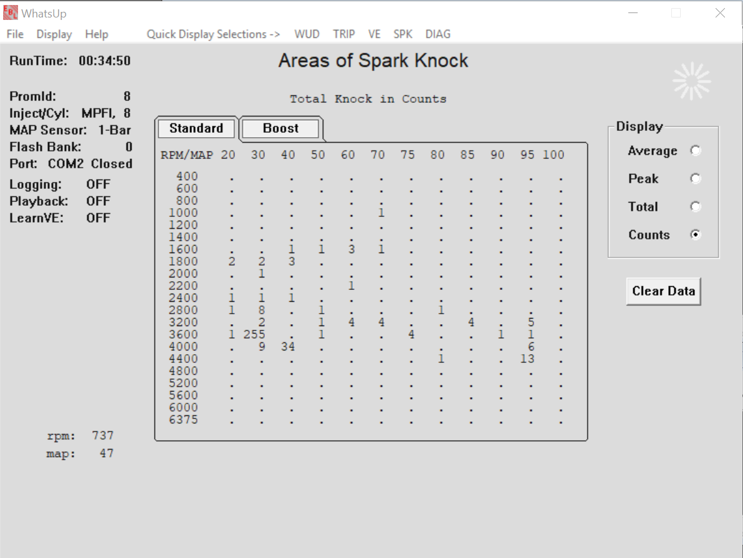The width and height of the screenshot is (743, 558).
Task: Switch to VE quick display
Action: [374, 34]
